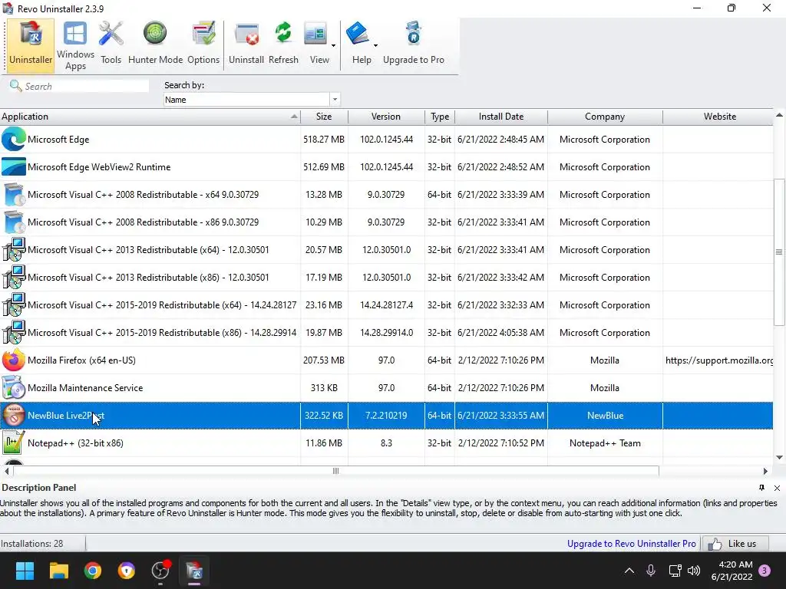Select the NewBlue Live2Post icon
This screenshot has height=589, width=786.
14,415
